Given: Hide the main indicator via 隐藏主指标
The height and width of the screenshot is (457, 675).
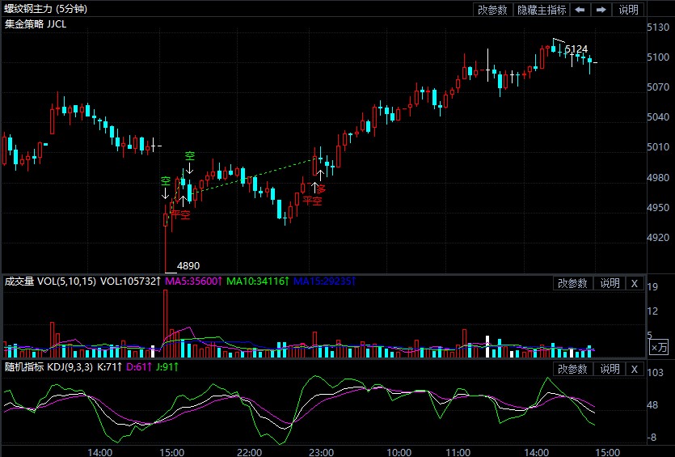Looking at the screenshot, I should point(542,10).
